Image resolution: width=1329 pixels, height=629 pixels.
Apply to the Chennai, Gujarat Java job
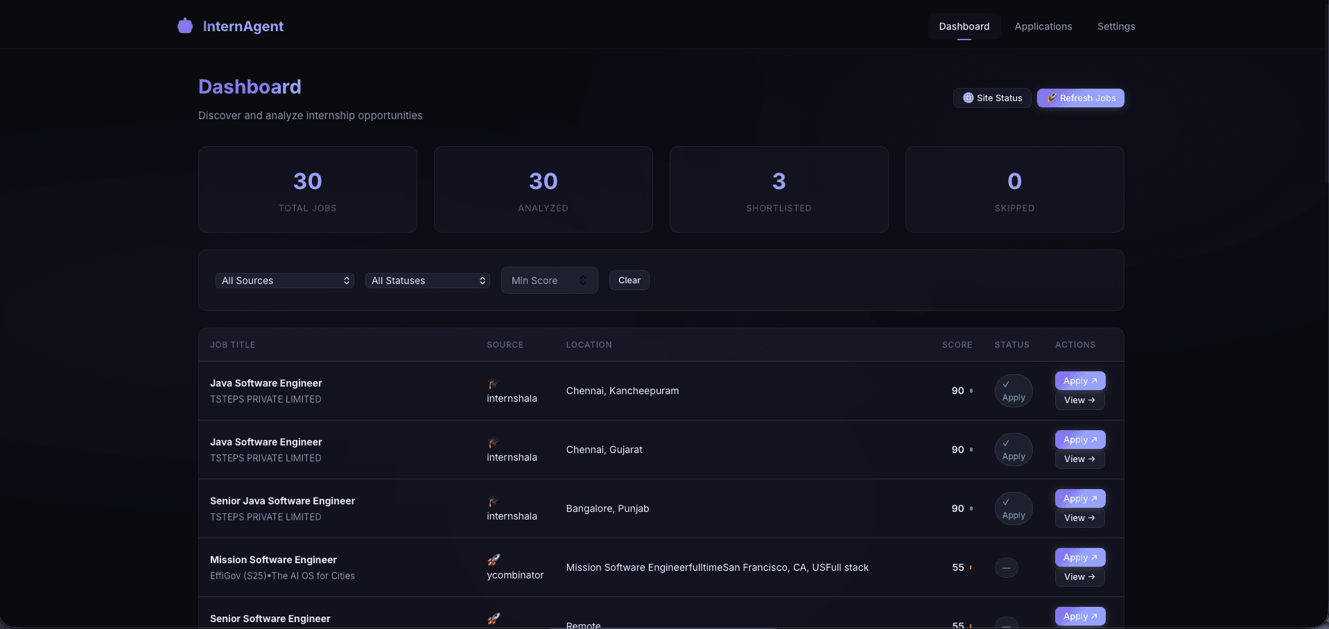pyautogui.click(x=1080, y=440)
